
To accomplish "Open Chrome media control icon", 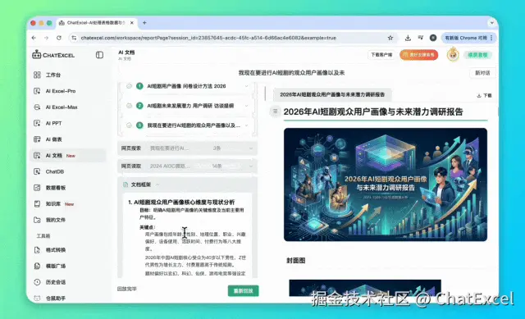I will tap(421, 38).
